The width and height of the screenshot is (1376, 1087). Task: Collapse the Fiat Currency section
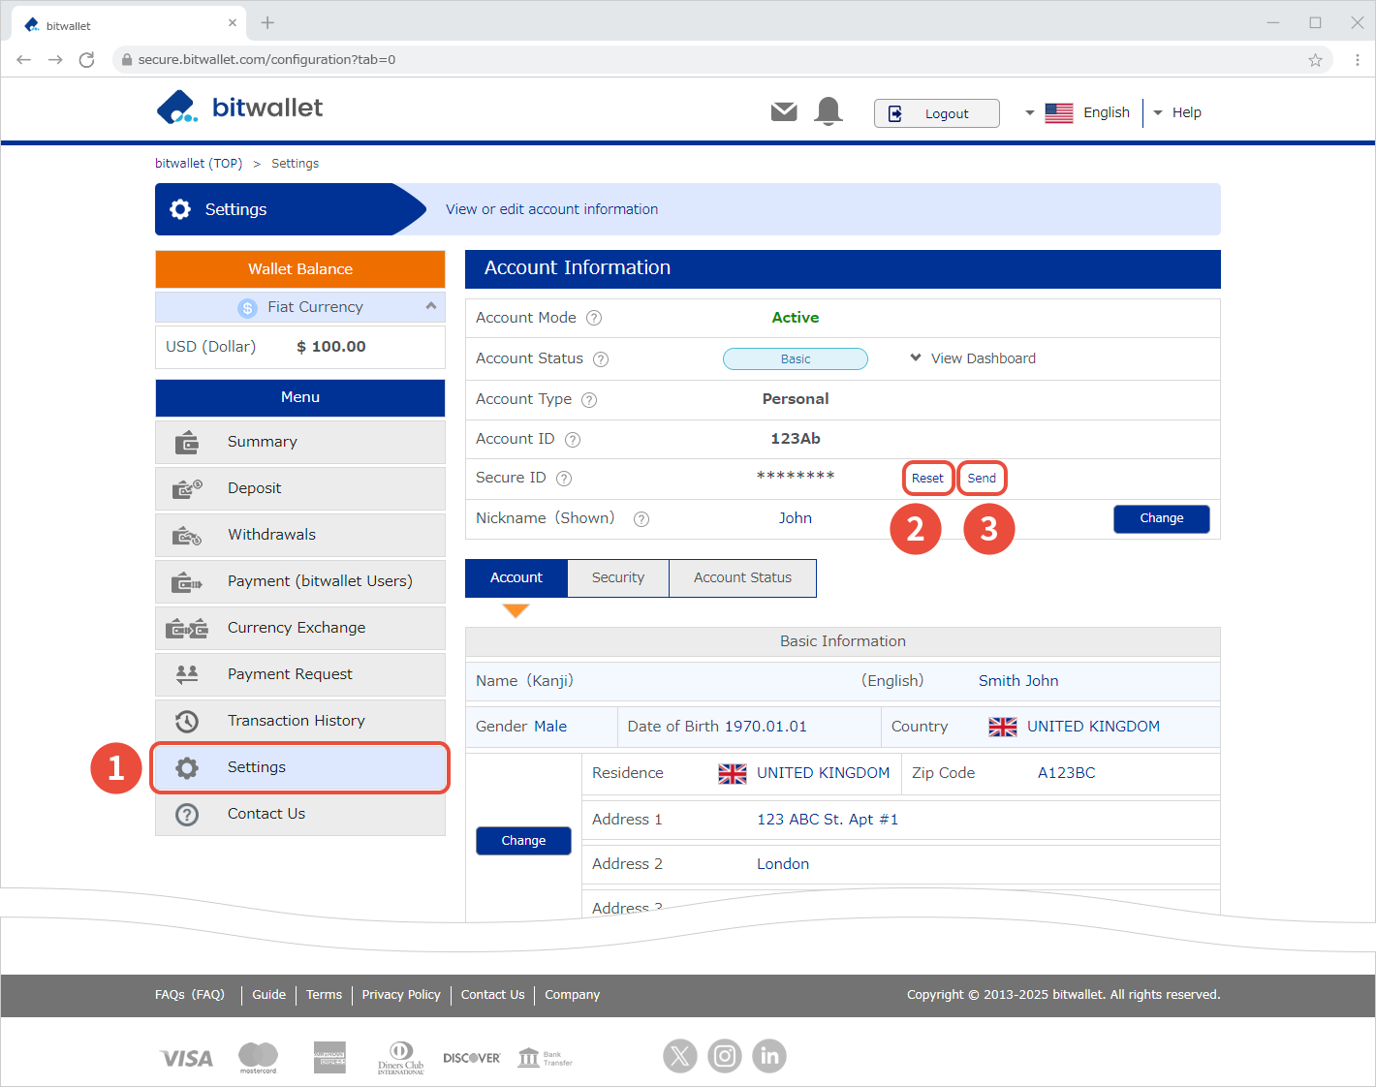pyautogui.click(x=430, y=306)
